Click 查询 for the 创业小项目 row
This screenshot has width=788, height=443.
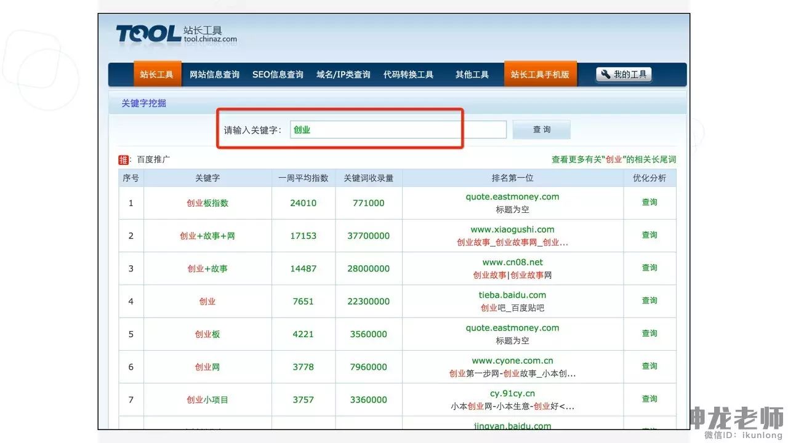coord(649,399)
